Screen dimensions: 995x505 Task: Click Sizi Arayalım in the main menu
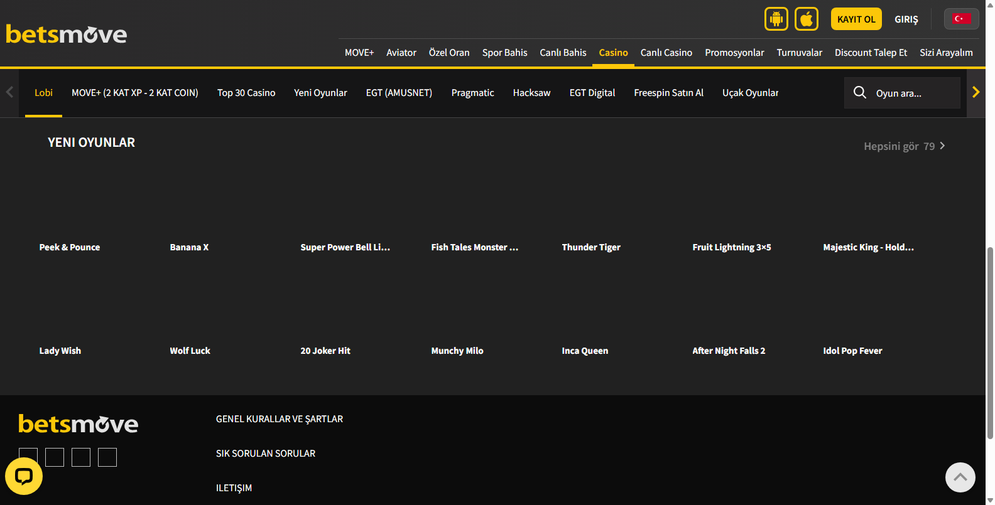(x=947, y=53)
